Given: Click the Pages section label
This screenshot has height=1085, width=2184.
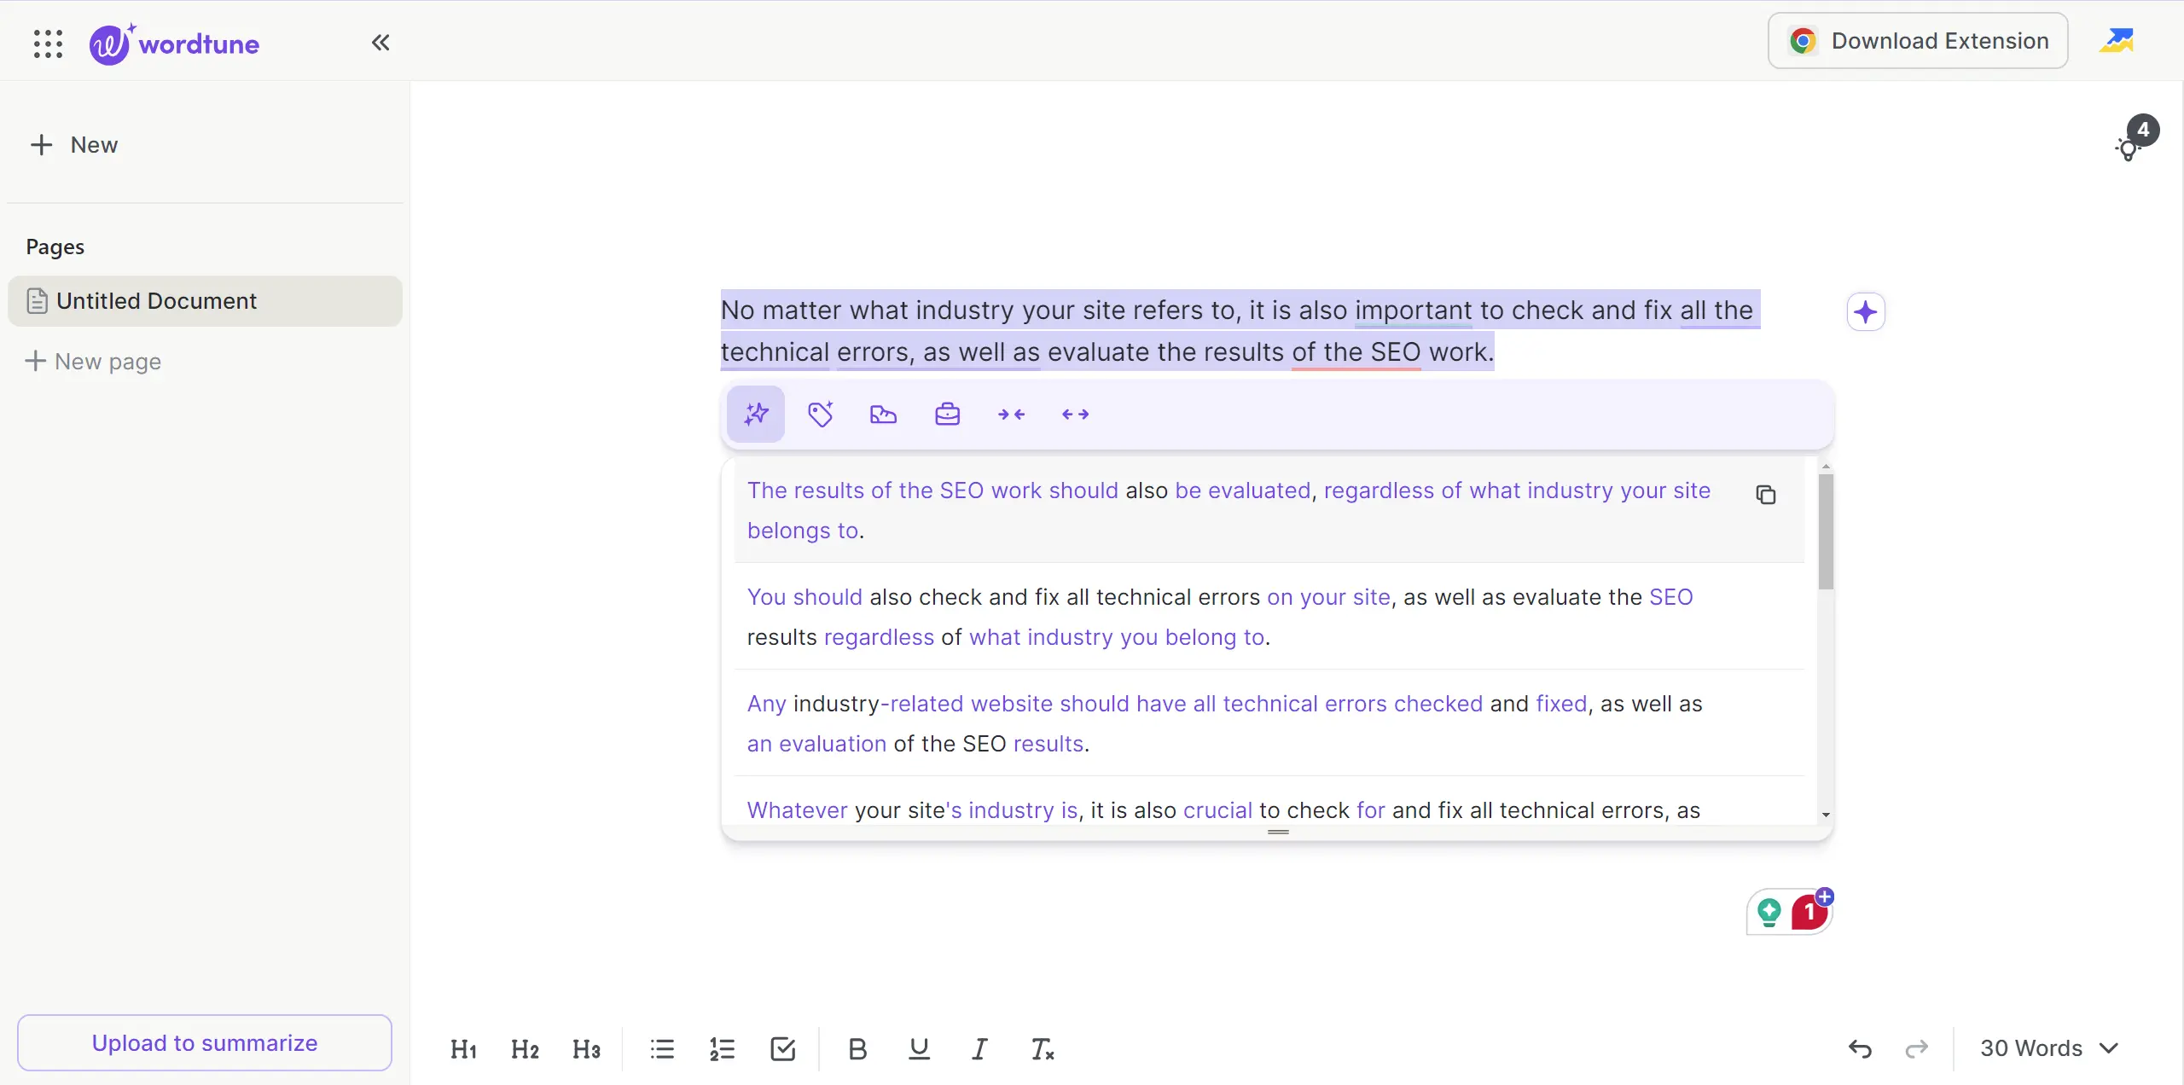Looking at the screenshot, I should pos(55,247).
